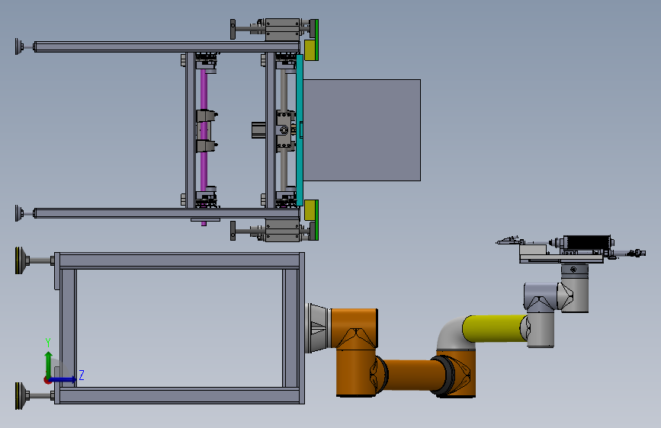Click the green Y axis arrow of the triad
The width and height of the screenshot is (661, 428).
49,363
